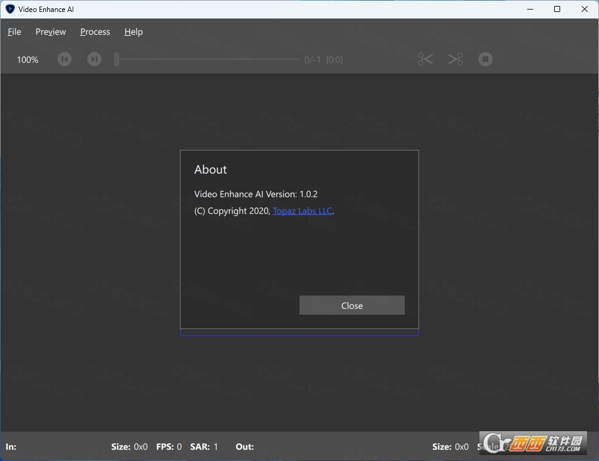Click the crossed scissors trim end icon
The image size is (599, 461).
point(456,59)
